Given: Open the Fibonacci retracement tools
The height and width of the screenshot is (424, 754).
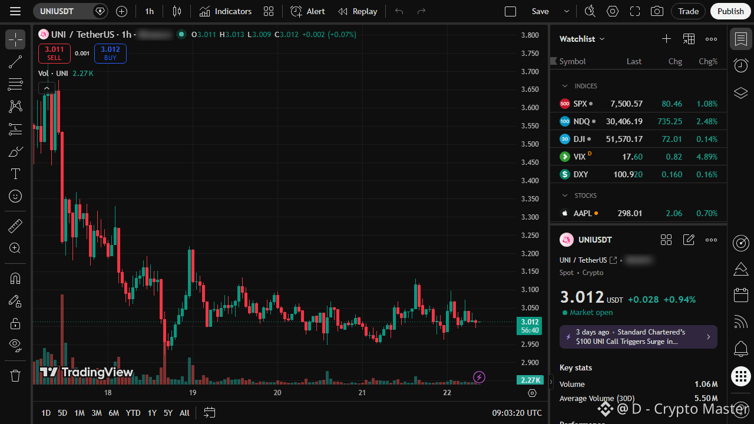Looking at the screenshot, I should (15, 84).
